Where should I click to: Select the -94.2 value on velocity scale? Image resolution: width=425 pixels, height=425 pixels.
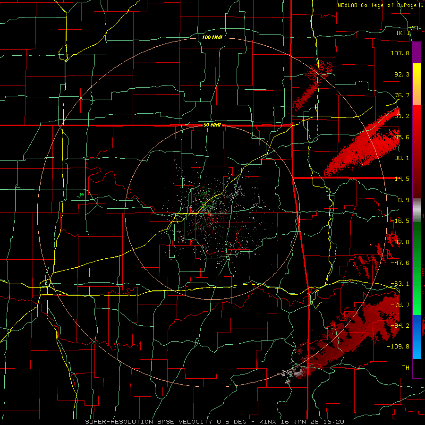pos(400,326)
